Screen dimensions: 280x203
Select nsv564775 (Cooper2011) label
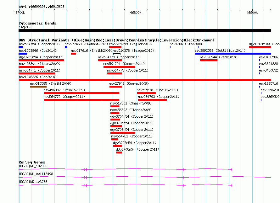coord(128,70)
